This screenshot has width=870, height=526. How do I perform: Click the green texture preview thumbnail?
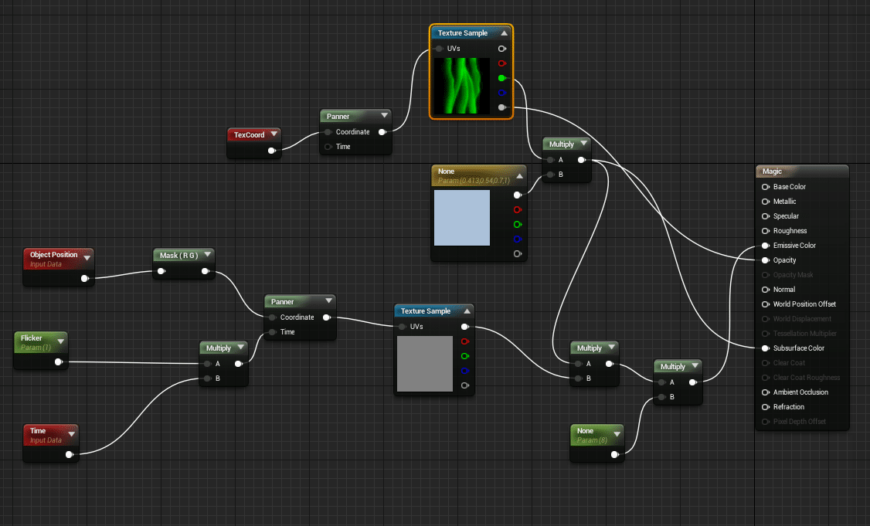point(462,86)
